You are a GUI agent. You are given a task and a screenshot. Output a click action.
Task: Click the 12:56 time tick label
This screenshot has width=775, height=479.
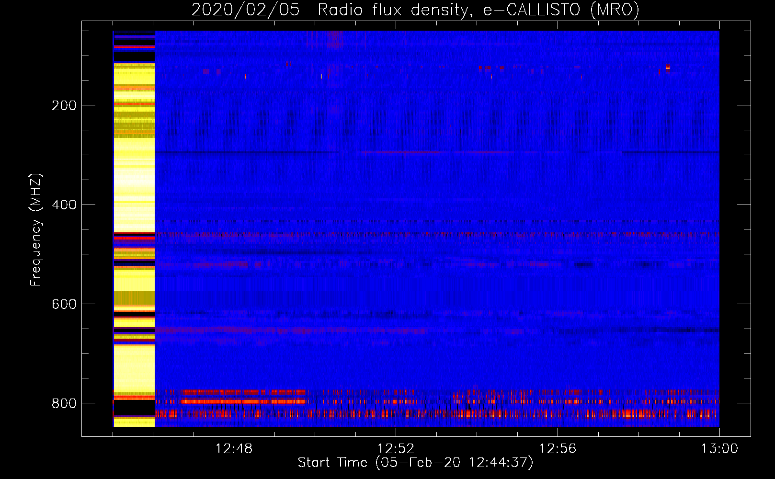[558, 449]
